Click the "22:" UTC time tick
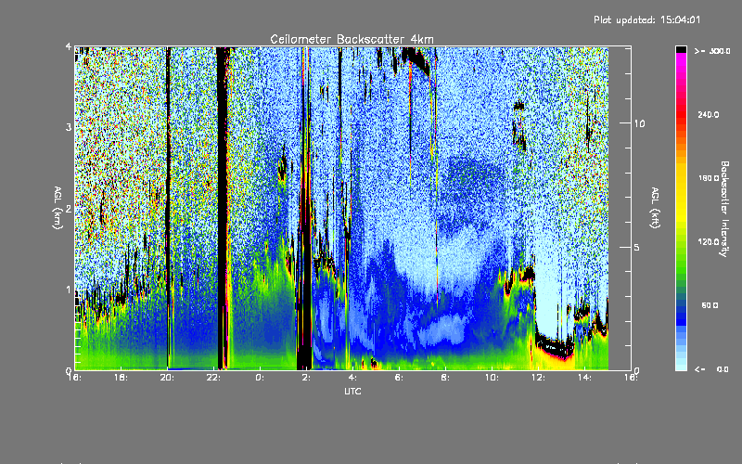The image size is (742, 464). [x=214, y=378]
